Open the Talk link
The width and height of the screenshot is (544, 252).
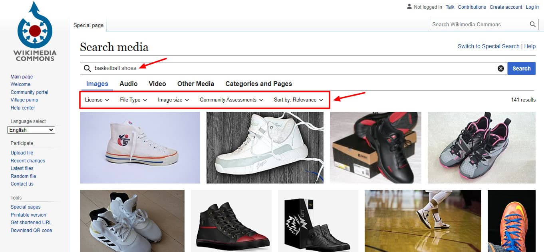tap(450, 7)
